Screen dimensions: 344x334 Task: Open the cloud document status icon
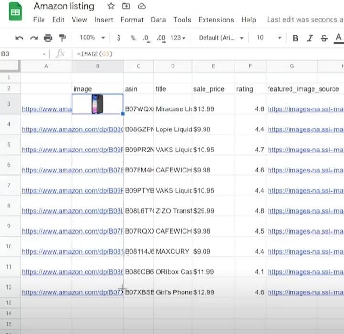tap(141, 6)
